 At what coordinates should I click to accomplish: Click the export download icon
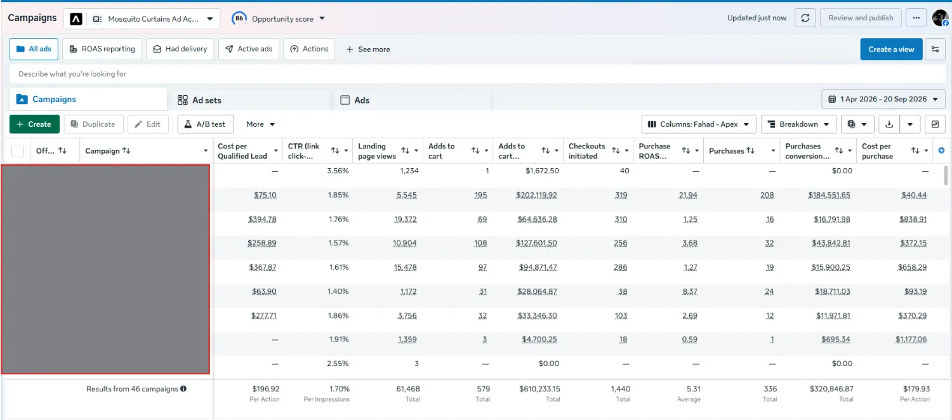coord(889,124)
